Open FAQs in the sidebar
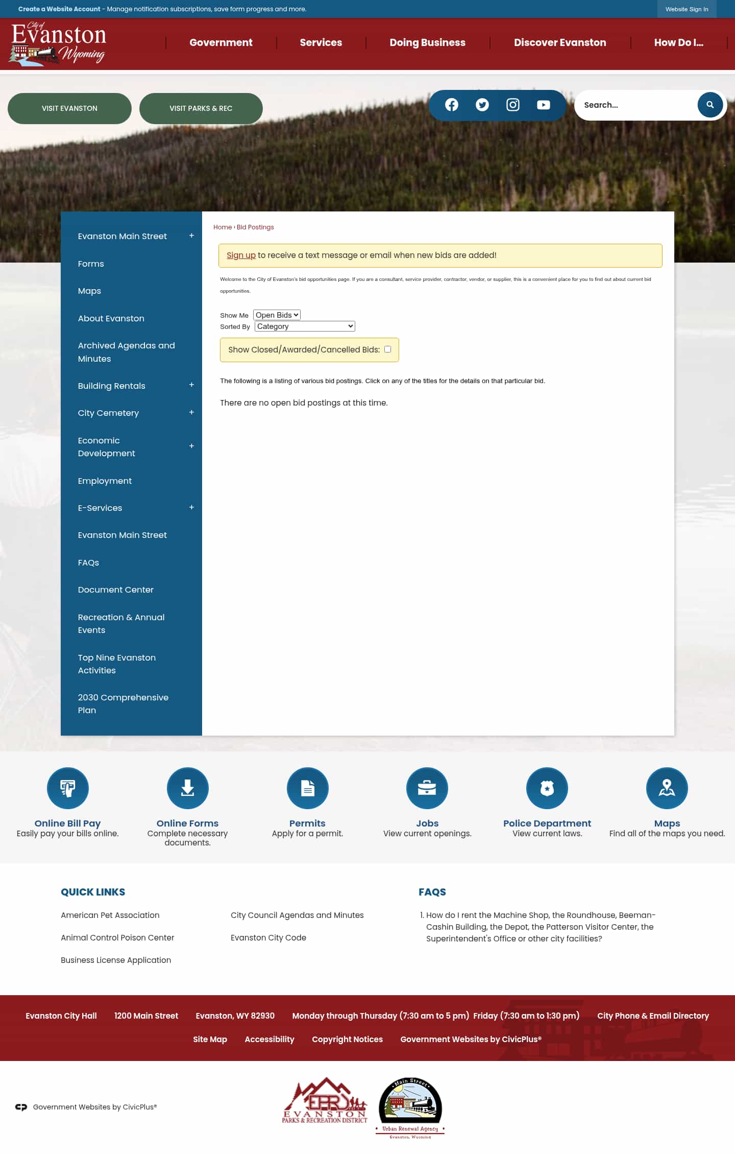Viewport: 735px width, 1154px height. (88, 562)
